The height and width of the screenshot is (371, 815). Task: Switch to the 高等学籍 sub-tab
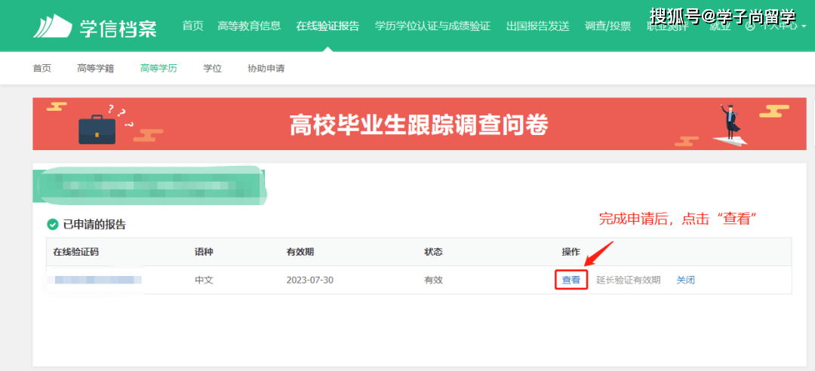[95, 69]
